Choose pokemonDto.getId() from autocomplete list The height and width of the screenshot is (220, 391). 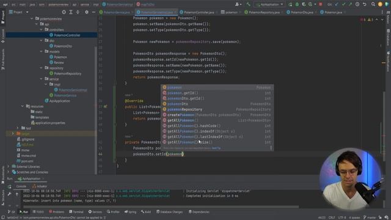pyautogui.click(x=217, y=98)
